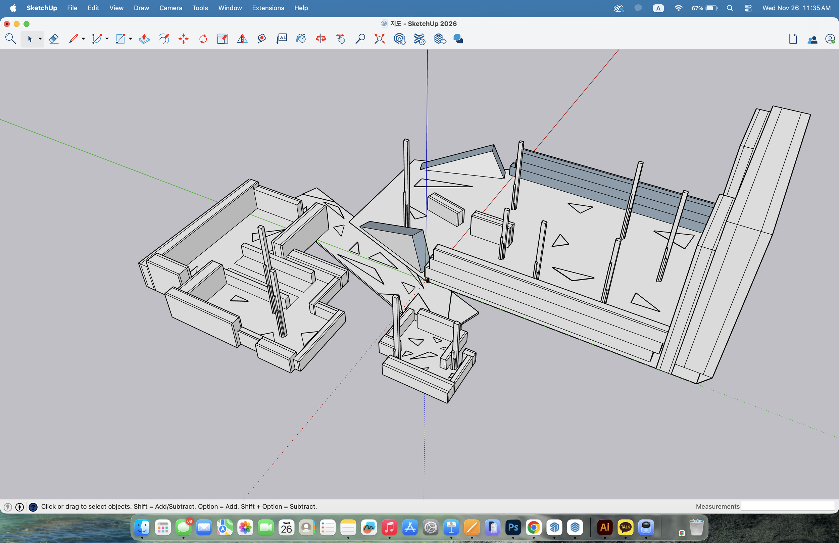Open the 3D Warehouse icon
The image size is (839, 543).
(399, 39)
